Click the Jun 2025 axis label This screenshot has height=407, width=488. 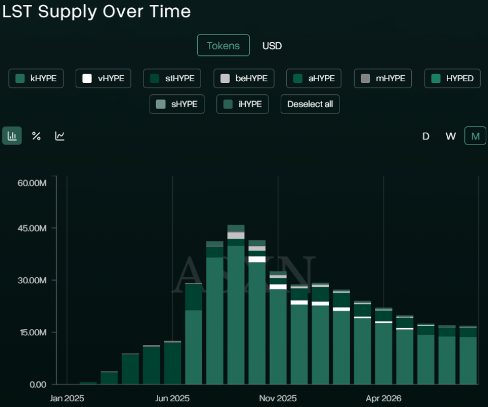tap(172, 399)
